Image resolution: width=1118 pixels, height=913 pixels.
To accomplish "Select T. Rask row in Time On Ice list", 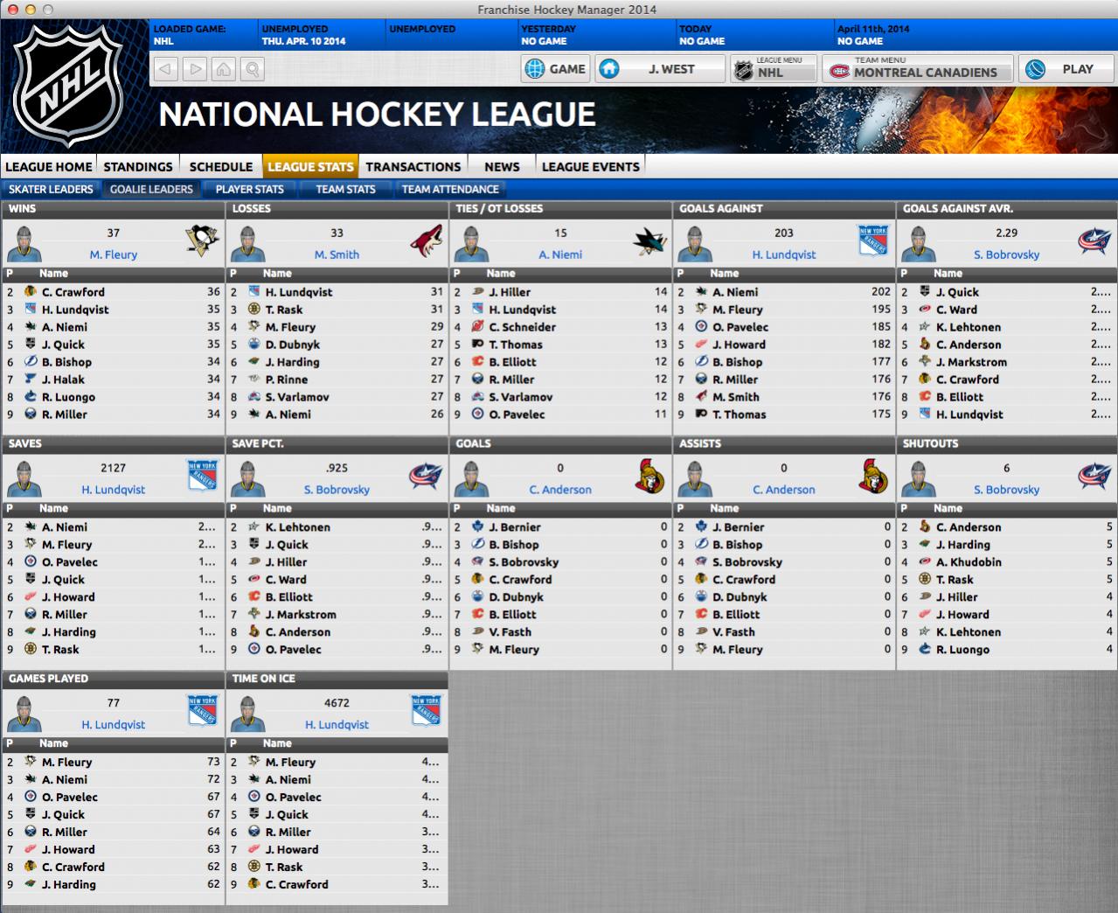I will point(337,867).
